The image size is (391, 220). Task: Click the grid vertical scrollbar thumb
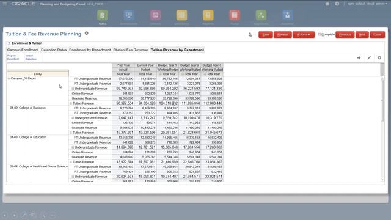click(382, 100)
